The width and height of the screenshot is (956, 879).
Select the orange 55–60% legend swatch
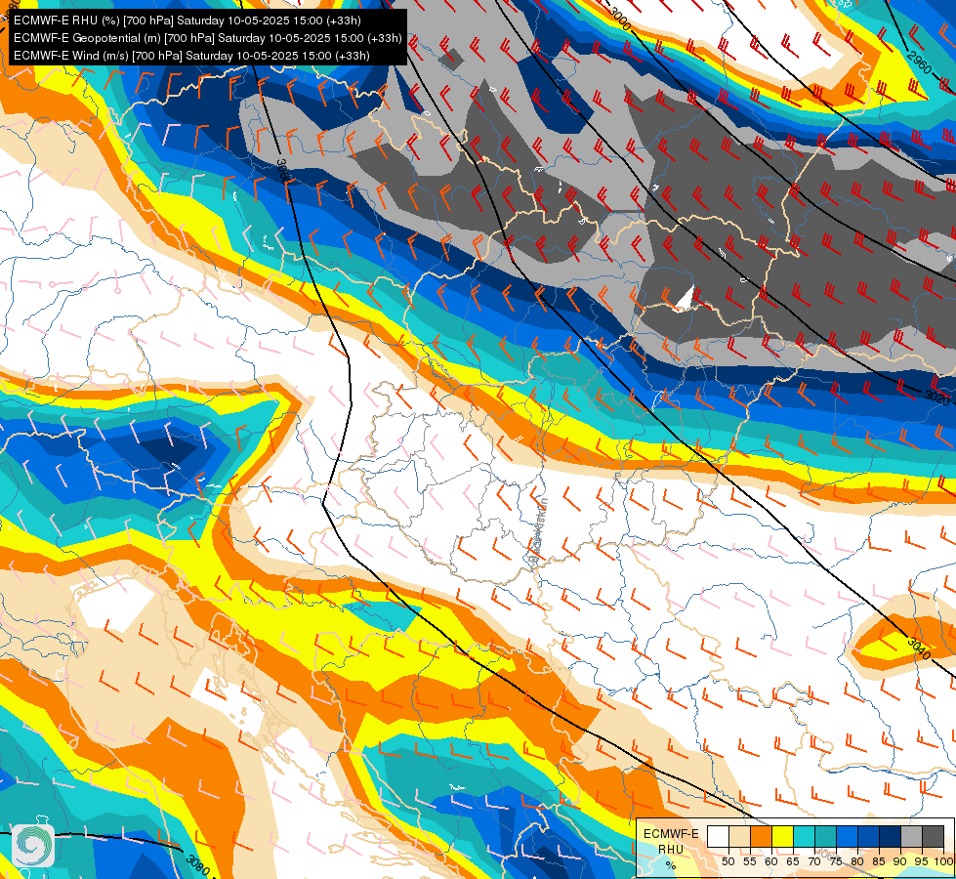click(761, 836)
